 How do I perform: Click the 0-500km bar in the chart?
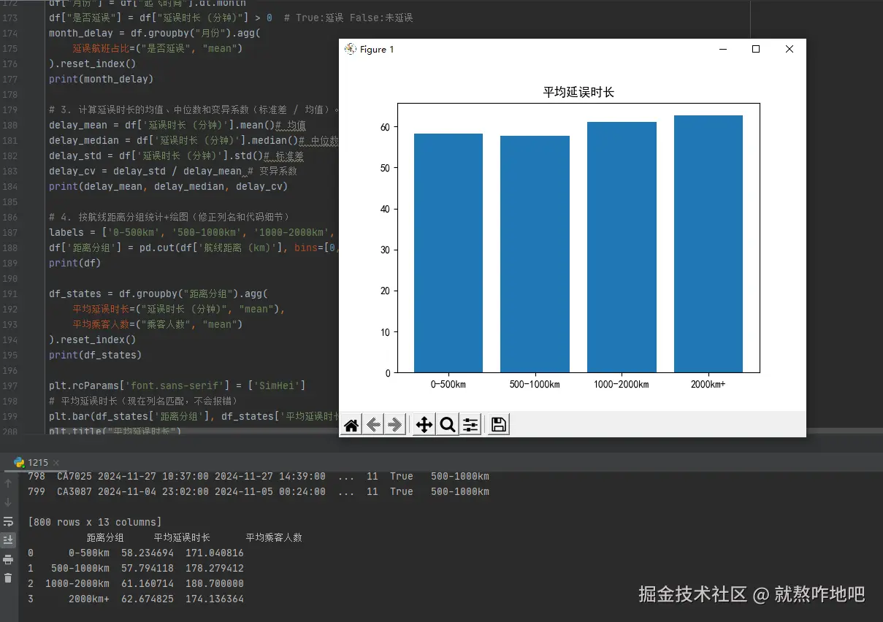point(448,253)
